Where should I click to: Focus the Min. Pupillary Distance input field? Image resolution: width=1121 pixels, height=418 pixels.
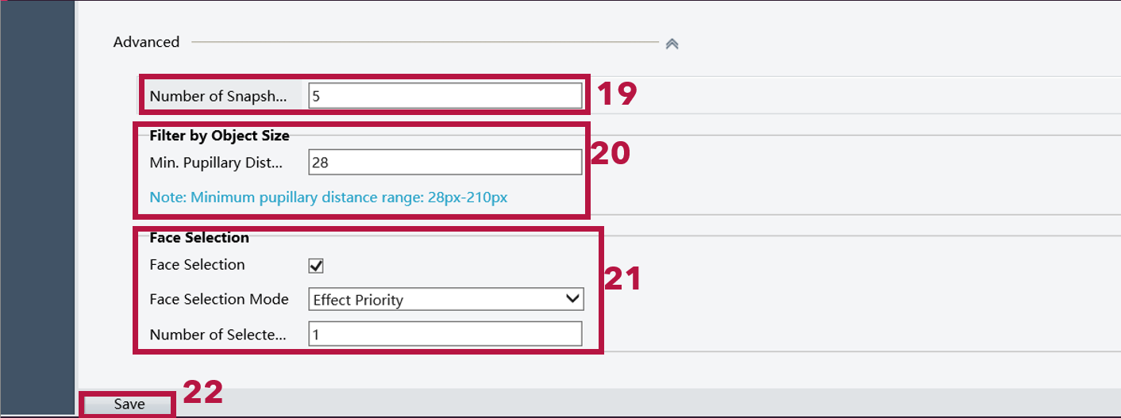pos(445,162)
